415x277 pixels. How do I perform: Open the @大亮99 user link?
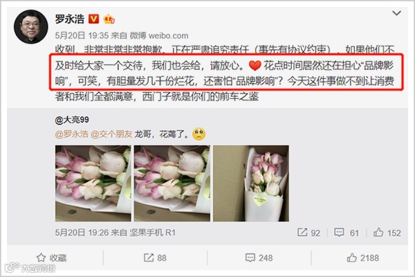tap(72, 120)
